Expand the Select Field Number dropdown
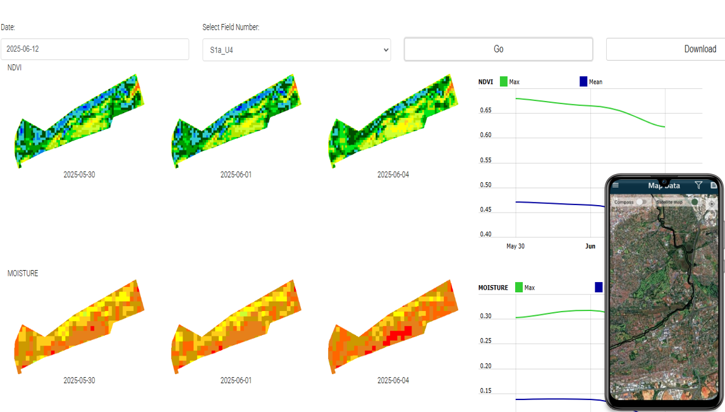The height and width of the screenshot is (412, 725). [x=296, y=50]
